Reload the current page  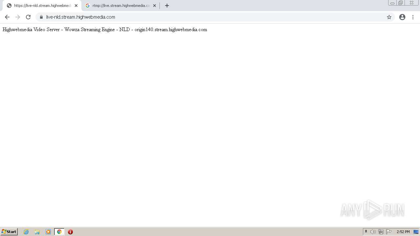point(28,17)
